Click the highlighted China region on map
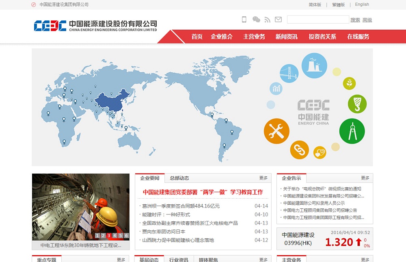406x262 pixels. (x=111, y=101)
